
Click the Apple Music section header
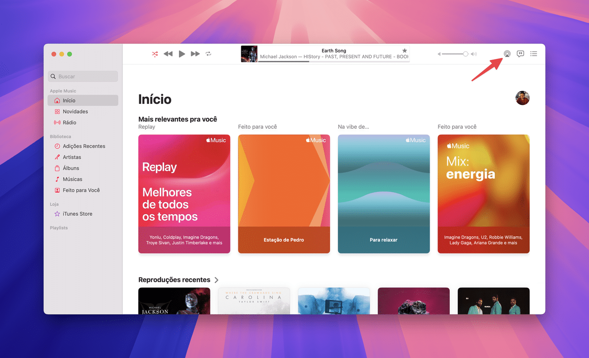(63, 91)
